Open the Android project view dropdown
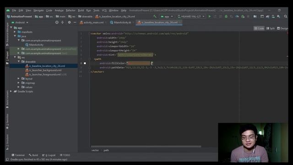This screenshot has height=165, width=293. [x=20, y=22]
